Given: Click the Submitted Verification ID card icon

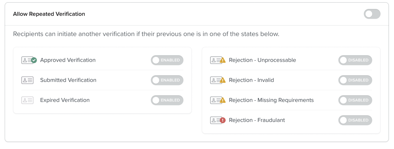Looking at the screenshot, I should (27, 80).
